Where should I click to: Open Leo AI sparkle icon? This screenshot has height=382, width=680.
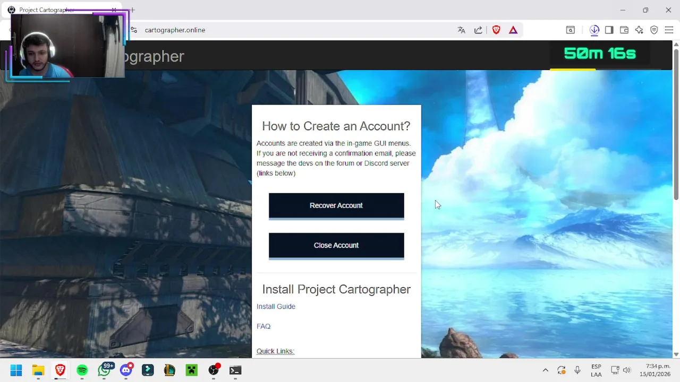coord(639,30)
